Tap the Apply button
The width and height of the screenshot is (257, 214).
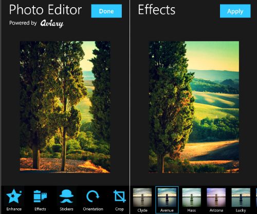pyautogui.click(x=235, y=11)
